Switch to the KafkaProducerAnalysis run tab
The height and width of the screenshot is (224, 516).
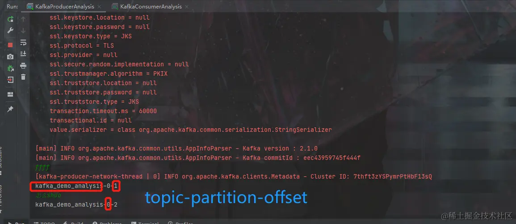[x=64, y=7]
